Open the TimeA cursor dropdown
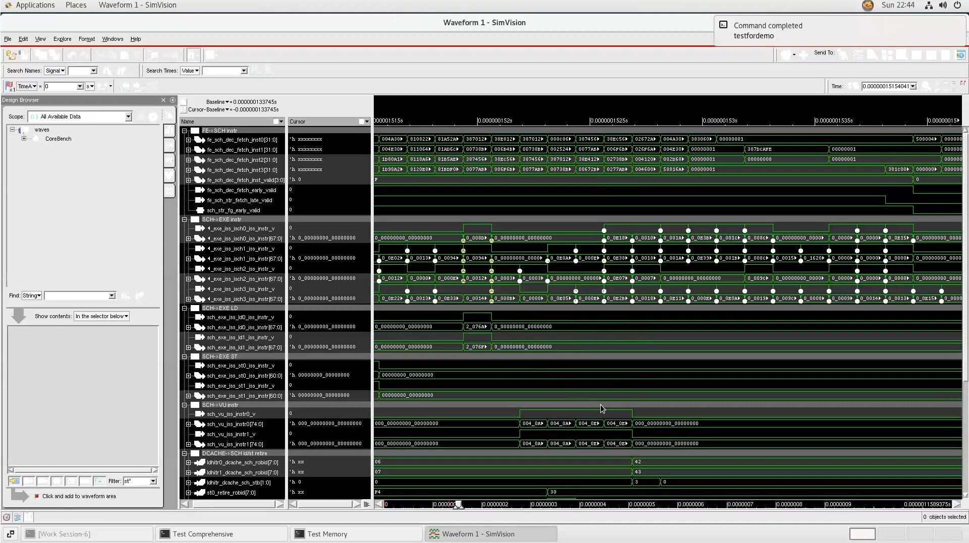Viewport: 969px width, 543px height. [27, 86]
